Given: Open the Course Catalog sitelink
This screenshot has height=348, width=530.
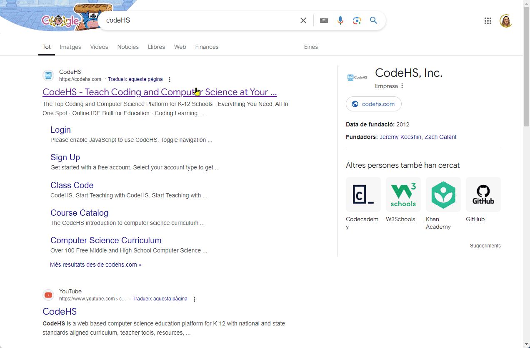Looking at the screenshot, I should [x=79, y=213].
